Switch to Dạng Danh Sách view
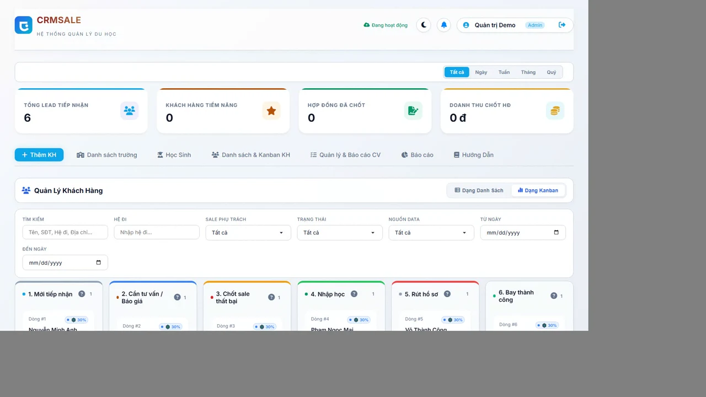This screenshot has width=706, height=397. (x=479, y=190)
